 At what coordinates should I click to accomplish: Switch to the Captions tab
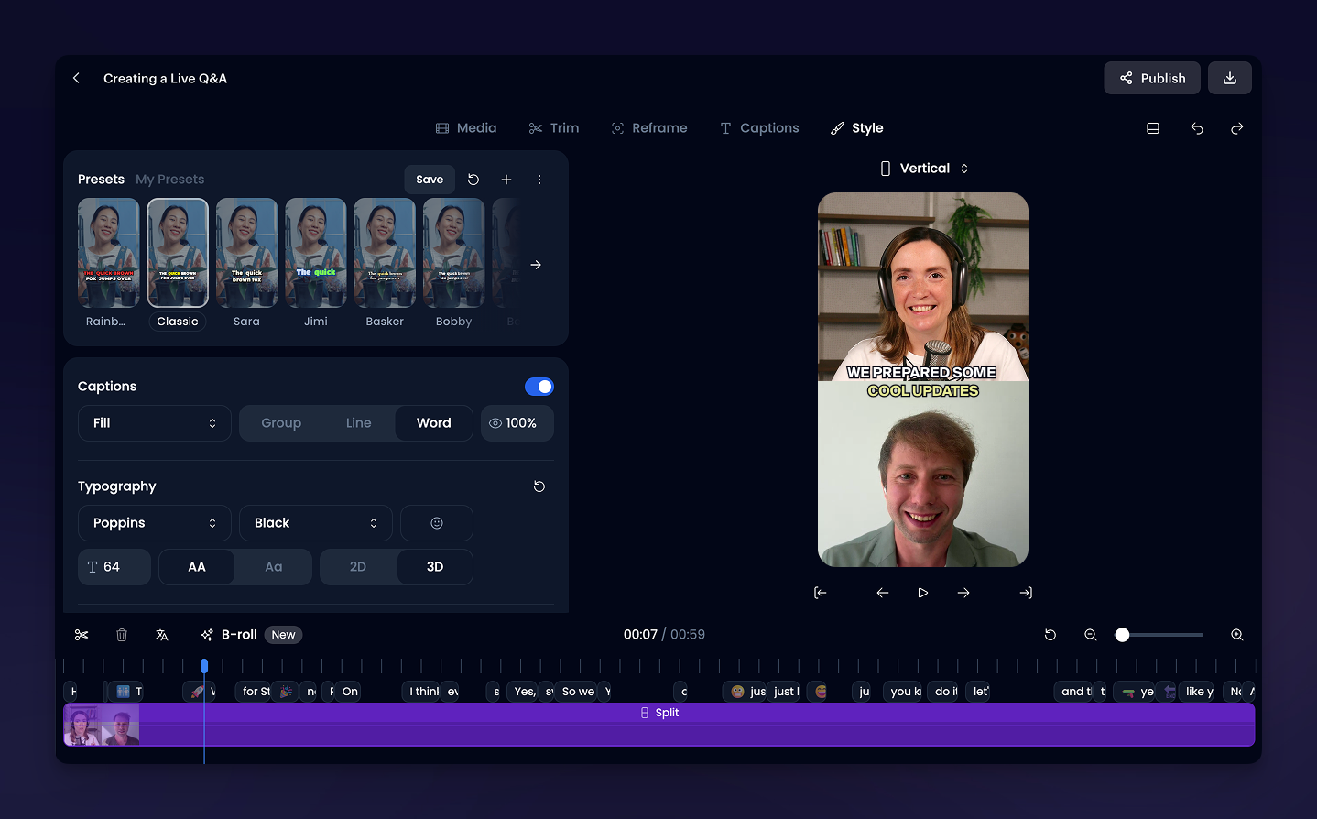759,128
